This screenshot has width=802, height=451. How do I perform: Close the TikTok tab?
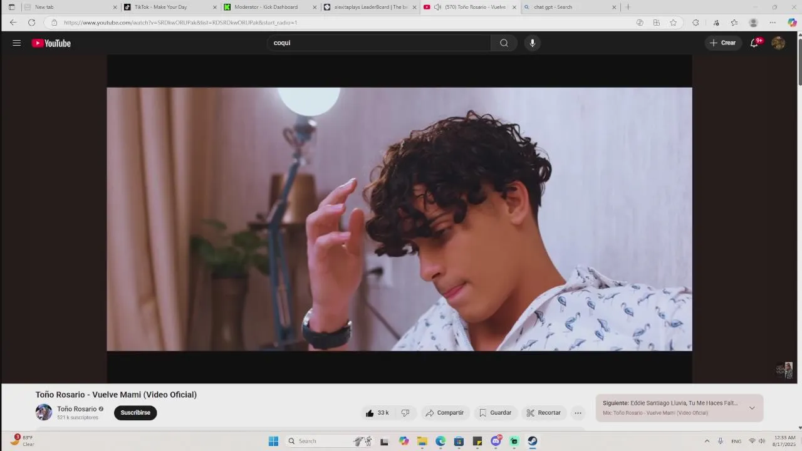(x=214, y=8)
